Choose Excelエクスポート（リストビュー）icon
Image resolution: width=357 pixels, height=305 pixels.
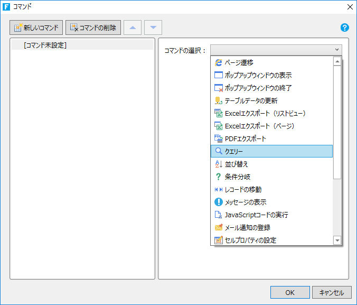click(x=218, y=113)
